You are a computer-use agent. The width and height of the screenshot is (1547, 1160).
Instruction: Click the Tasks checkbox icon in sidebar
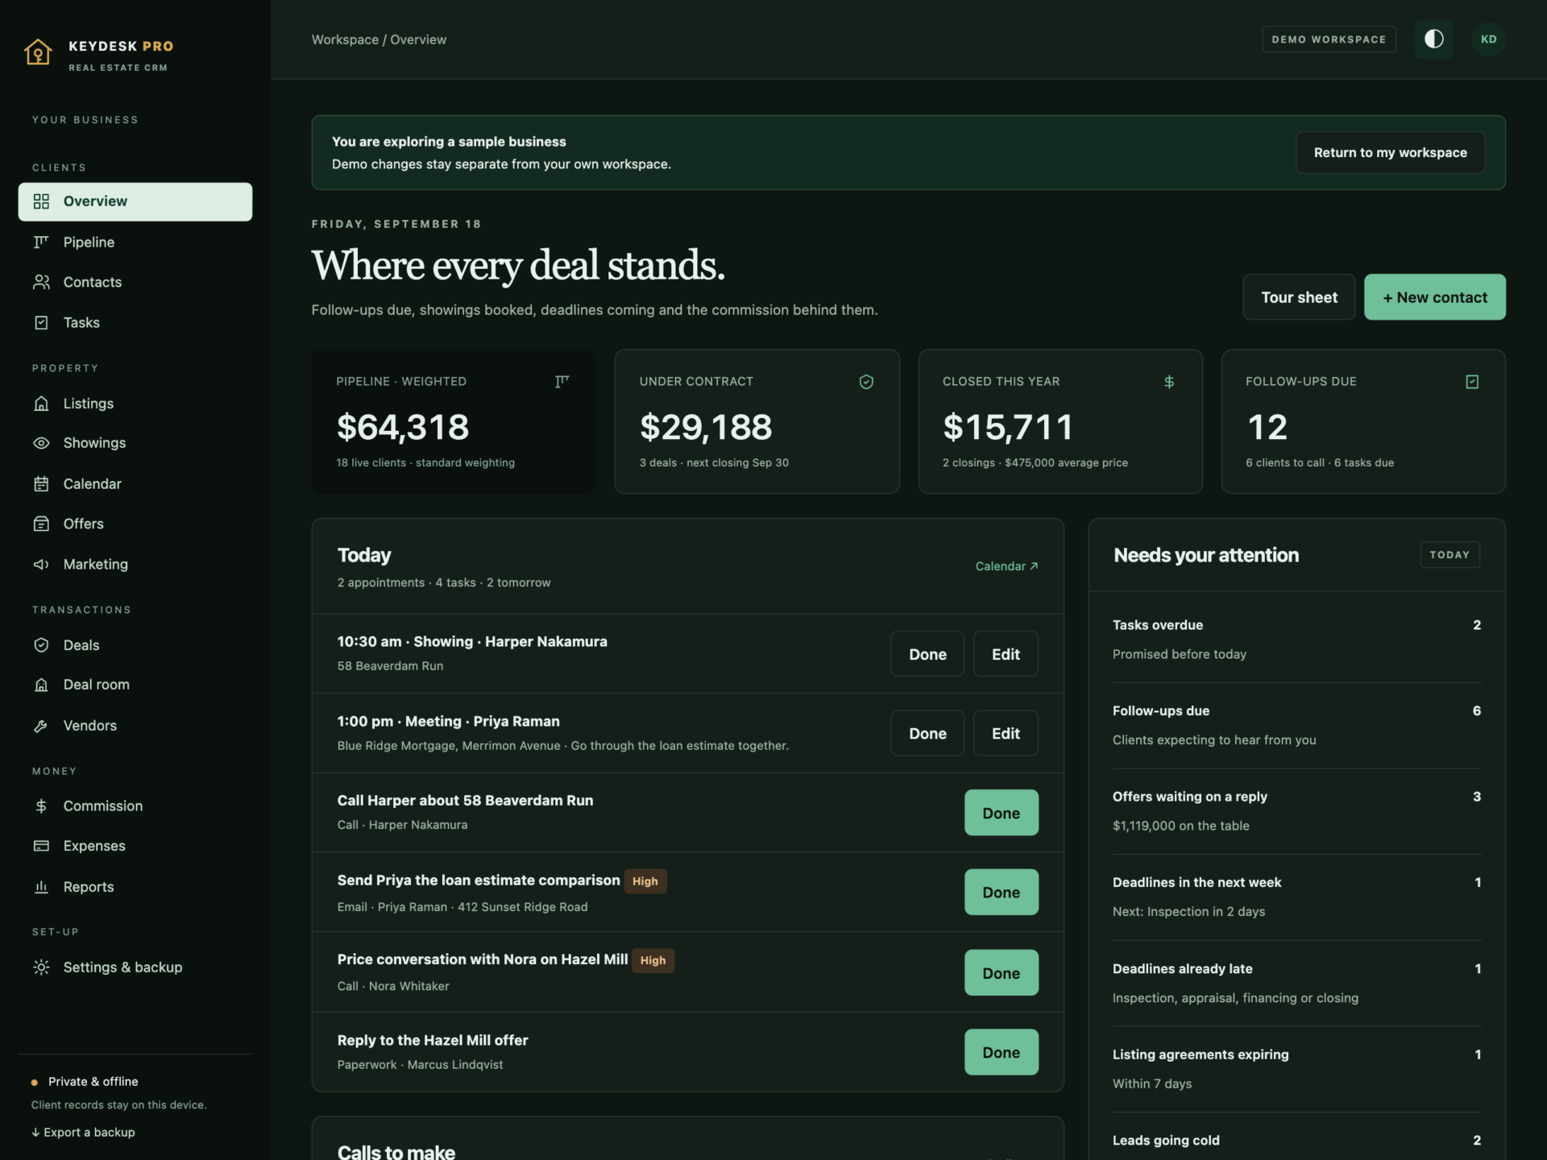pyautogui.click(x=41, y=322)
